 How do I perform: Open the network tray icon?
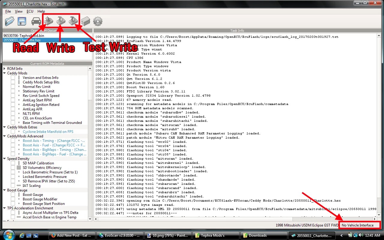[x=356, y=235]
